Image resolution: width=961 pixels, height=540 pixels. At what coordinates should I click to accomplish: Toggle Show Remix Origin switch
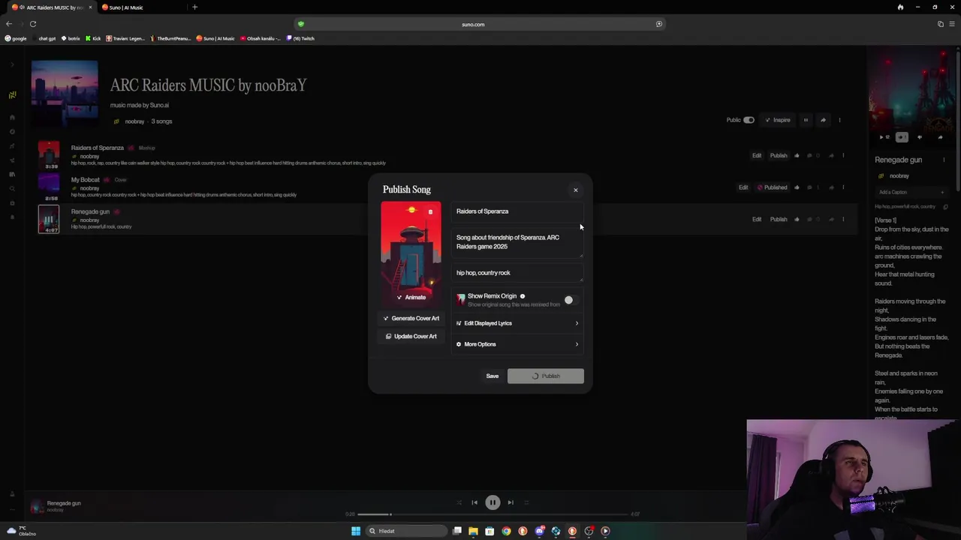tap(571, 300)
